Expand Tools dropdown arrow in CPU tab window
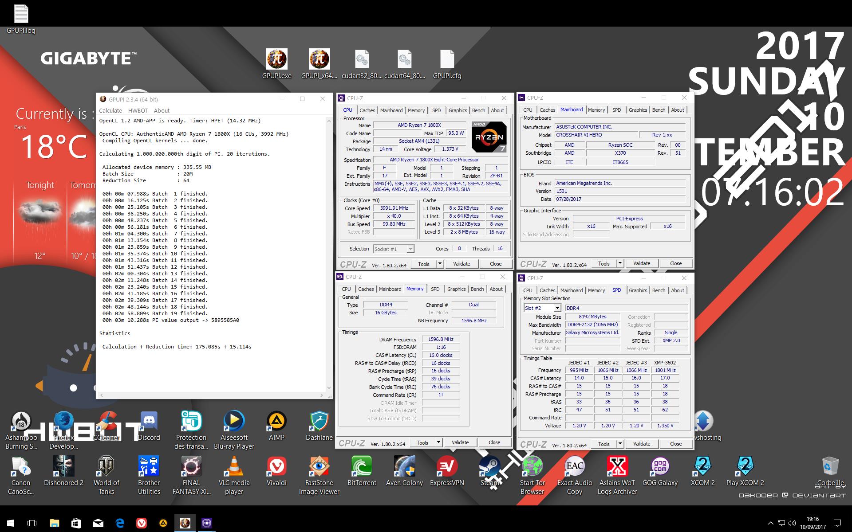The width and height of the screenshot is (852, 532). (x=440, y=264)
